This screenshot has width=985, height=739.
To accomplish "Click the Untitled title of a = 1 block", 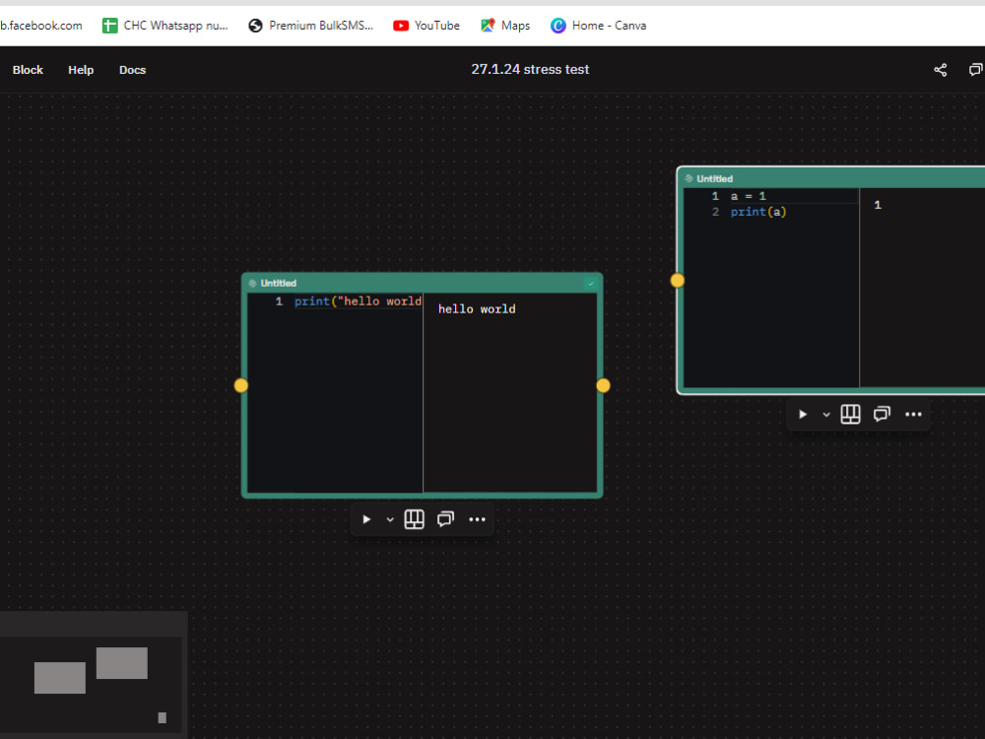I will tap(714, 179).
